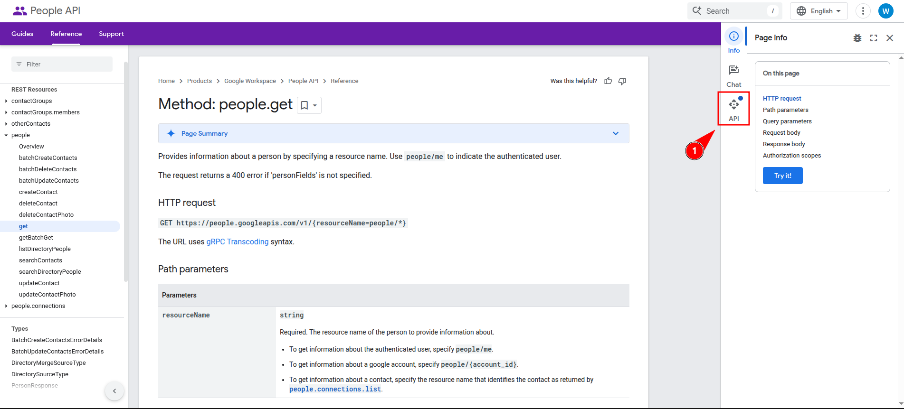Viewport: 904px width, 409px height.
Task: Expand the contactGroups tree item
Action: point(6,101)
